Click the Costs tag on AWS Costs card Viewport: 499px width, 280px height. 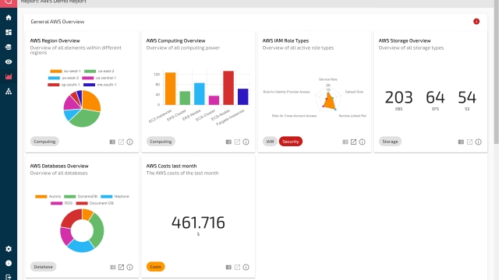156,267
